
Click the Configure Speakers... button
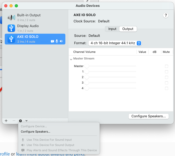tap(149, 116)
